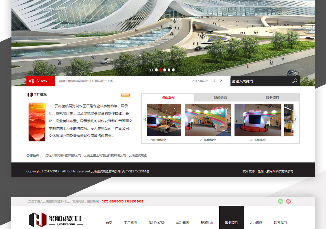Viewport: 326px width, 229px height.
Task: Open 人力资源 in navigation menu
Action: [x=256, y=223]
